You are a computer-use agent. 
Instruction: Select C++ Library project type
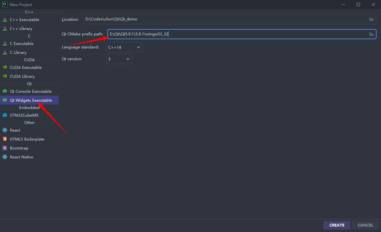[29, 28]
